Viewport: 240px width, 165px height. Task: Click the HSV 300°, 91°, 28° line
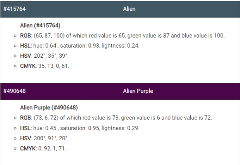point(44,138)
